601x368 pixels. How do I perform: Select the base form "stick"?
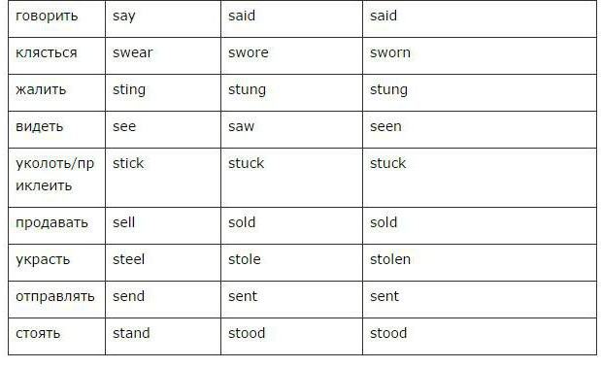(x=128, y=163)
